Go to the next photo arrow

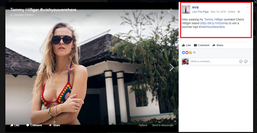point(171,68)
